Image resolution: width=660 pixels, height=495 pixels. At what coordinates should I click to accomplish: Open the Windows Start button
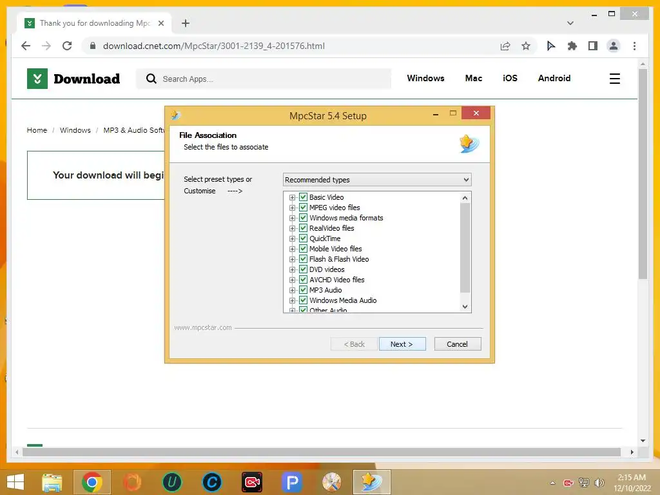pyautogui.click(x=15, y=482)
